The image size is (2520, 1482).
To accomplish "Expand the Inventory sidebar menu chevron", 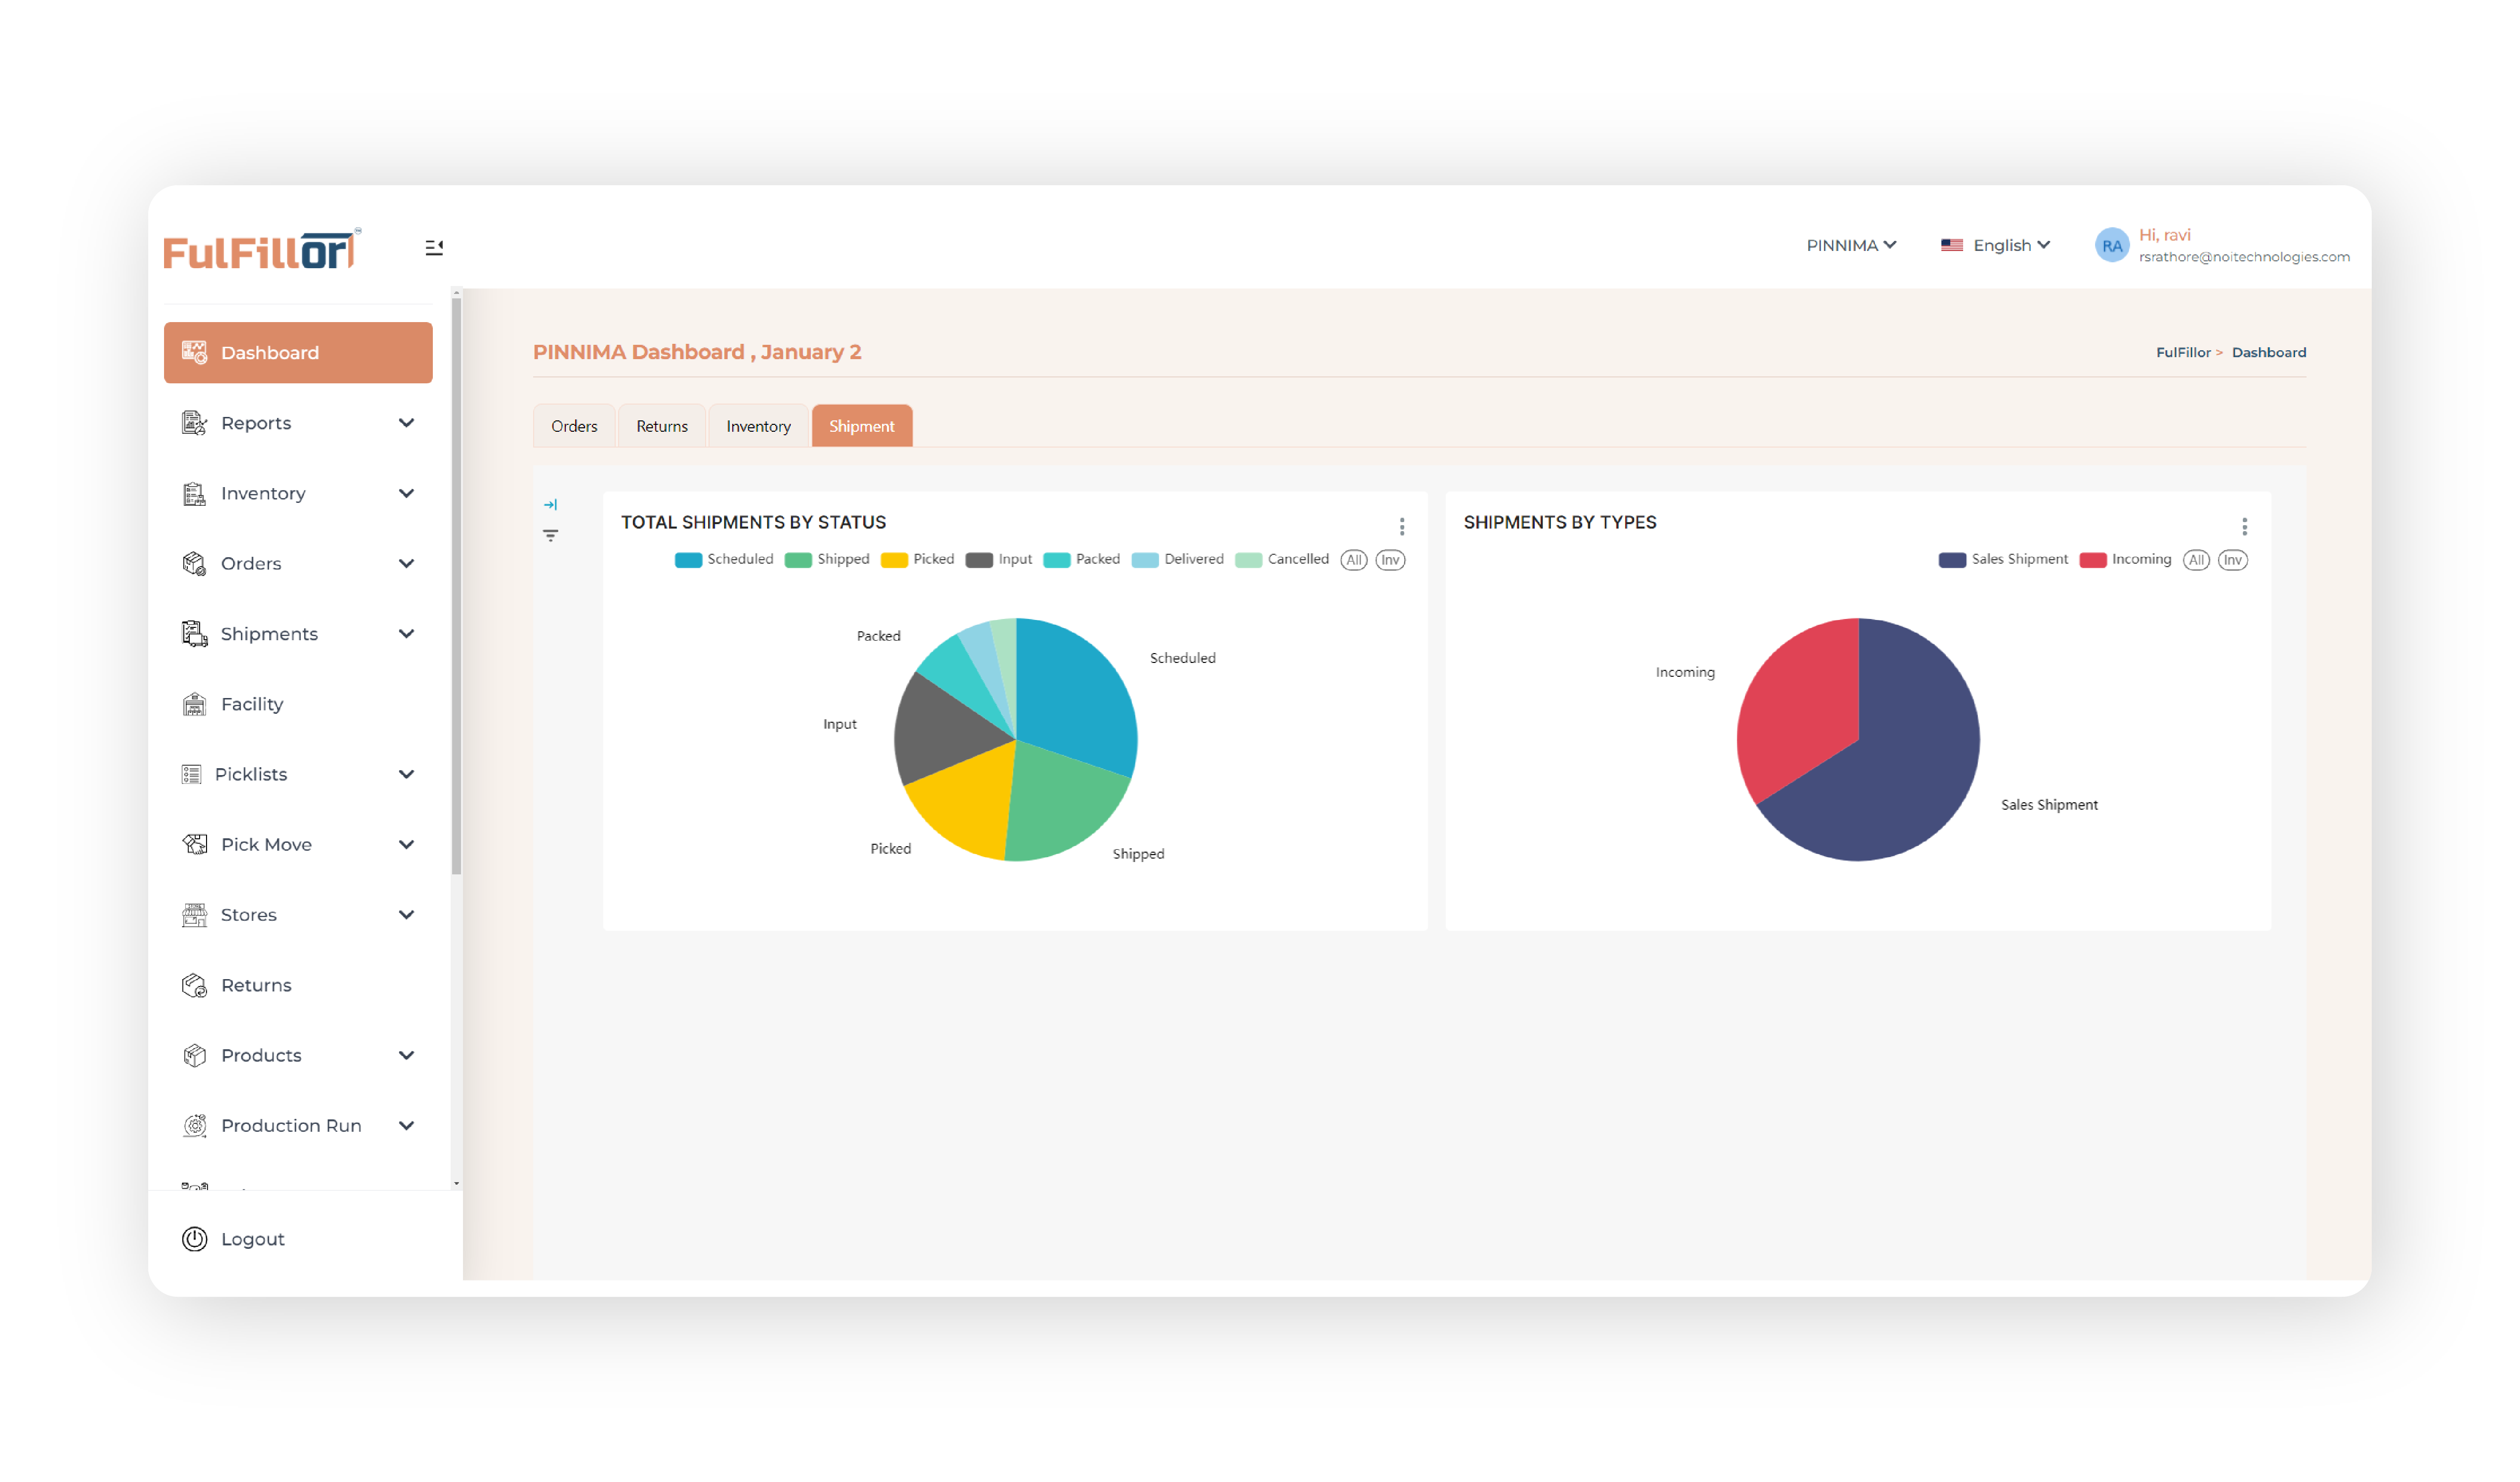I will pos(406,493).
